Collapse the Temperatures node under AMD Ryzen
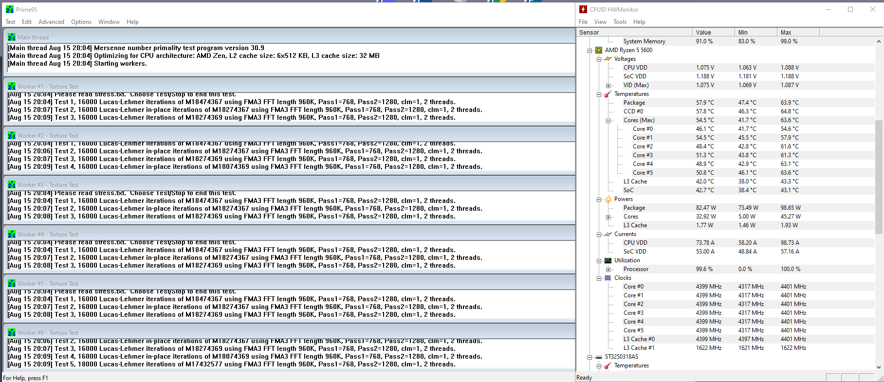 tap(599, 94)
